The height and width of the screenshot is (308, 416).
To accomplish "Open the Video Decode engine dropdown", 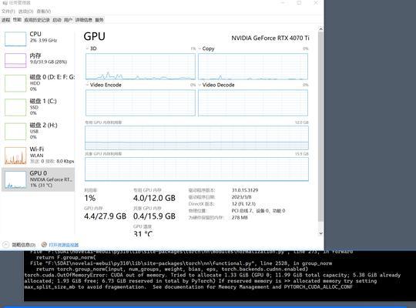I will coord(200,85).
